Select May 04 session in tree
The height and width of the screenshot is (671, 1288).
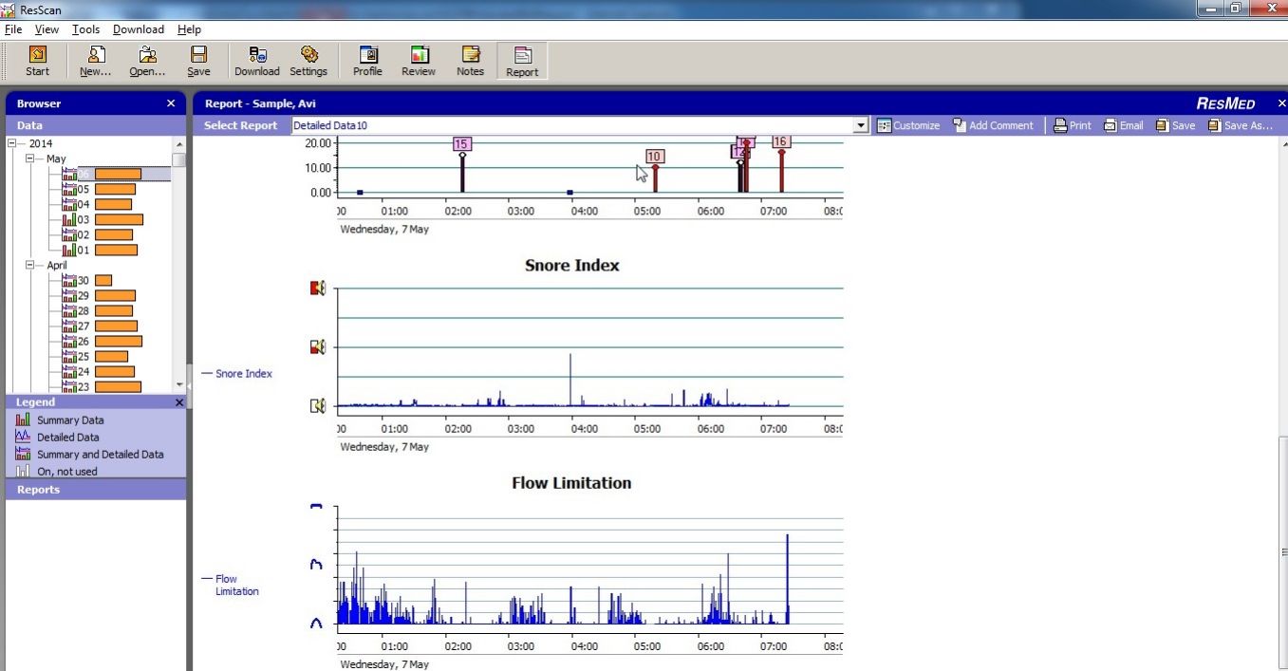[x=97, y=204]
